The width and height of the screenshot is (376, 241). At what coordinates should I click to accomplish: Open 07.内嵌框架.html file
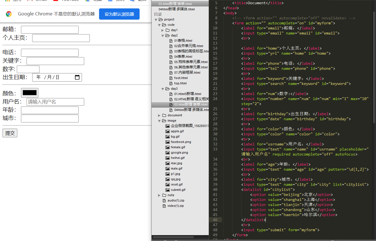tap(187, 73)
